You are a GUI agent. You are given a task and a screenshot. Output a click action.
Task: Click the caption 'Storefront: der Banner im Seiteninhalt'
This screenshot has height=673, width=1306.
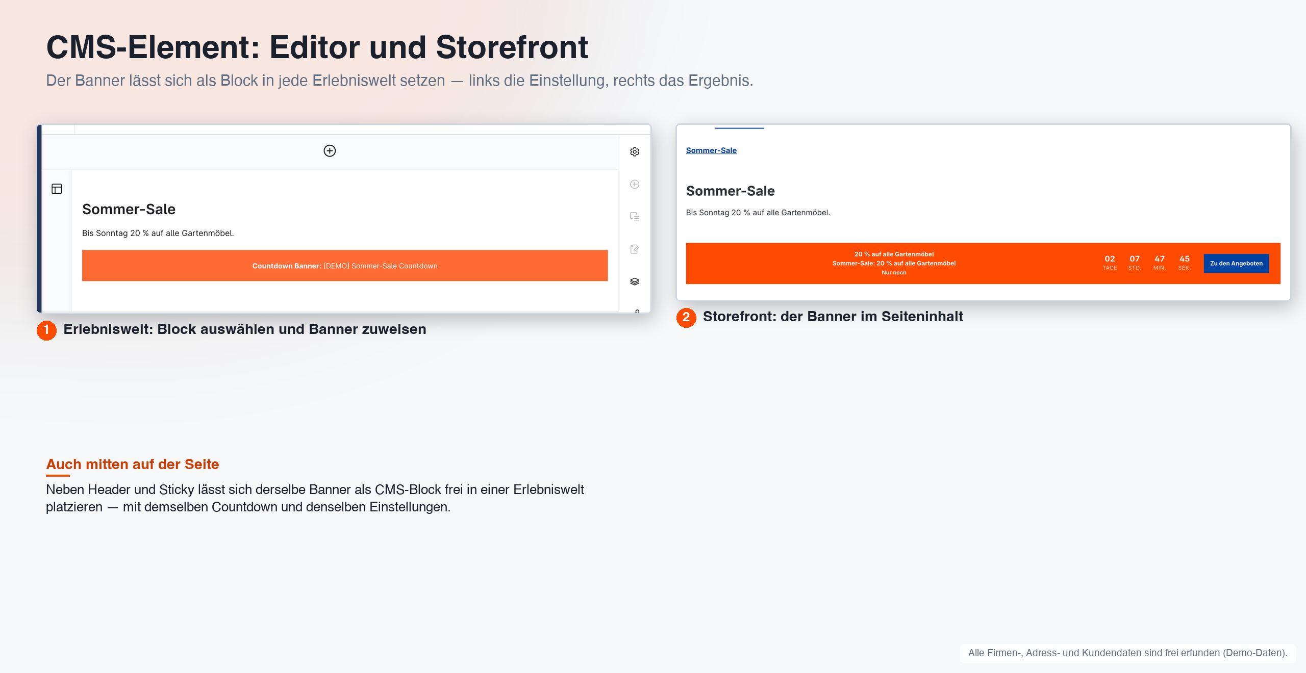pos(833,317)
